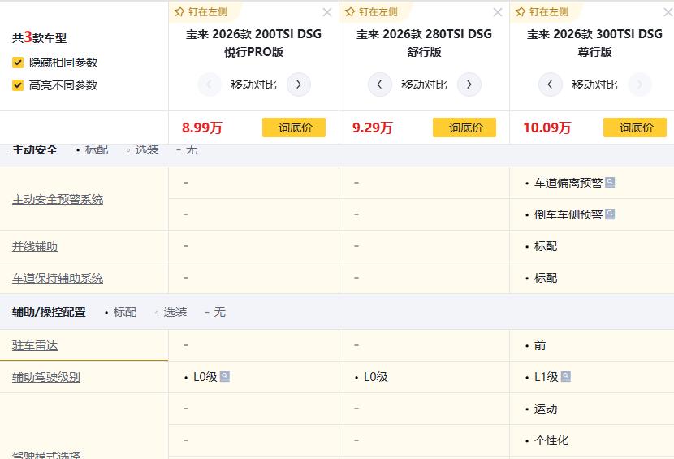Viewport: 674px width, 459px height.
Task: Move the 300TSI 尊行版 column left
Action: click(551, 84)
